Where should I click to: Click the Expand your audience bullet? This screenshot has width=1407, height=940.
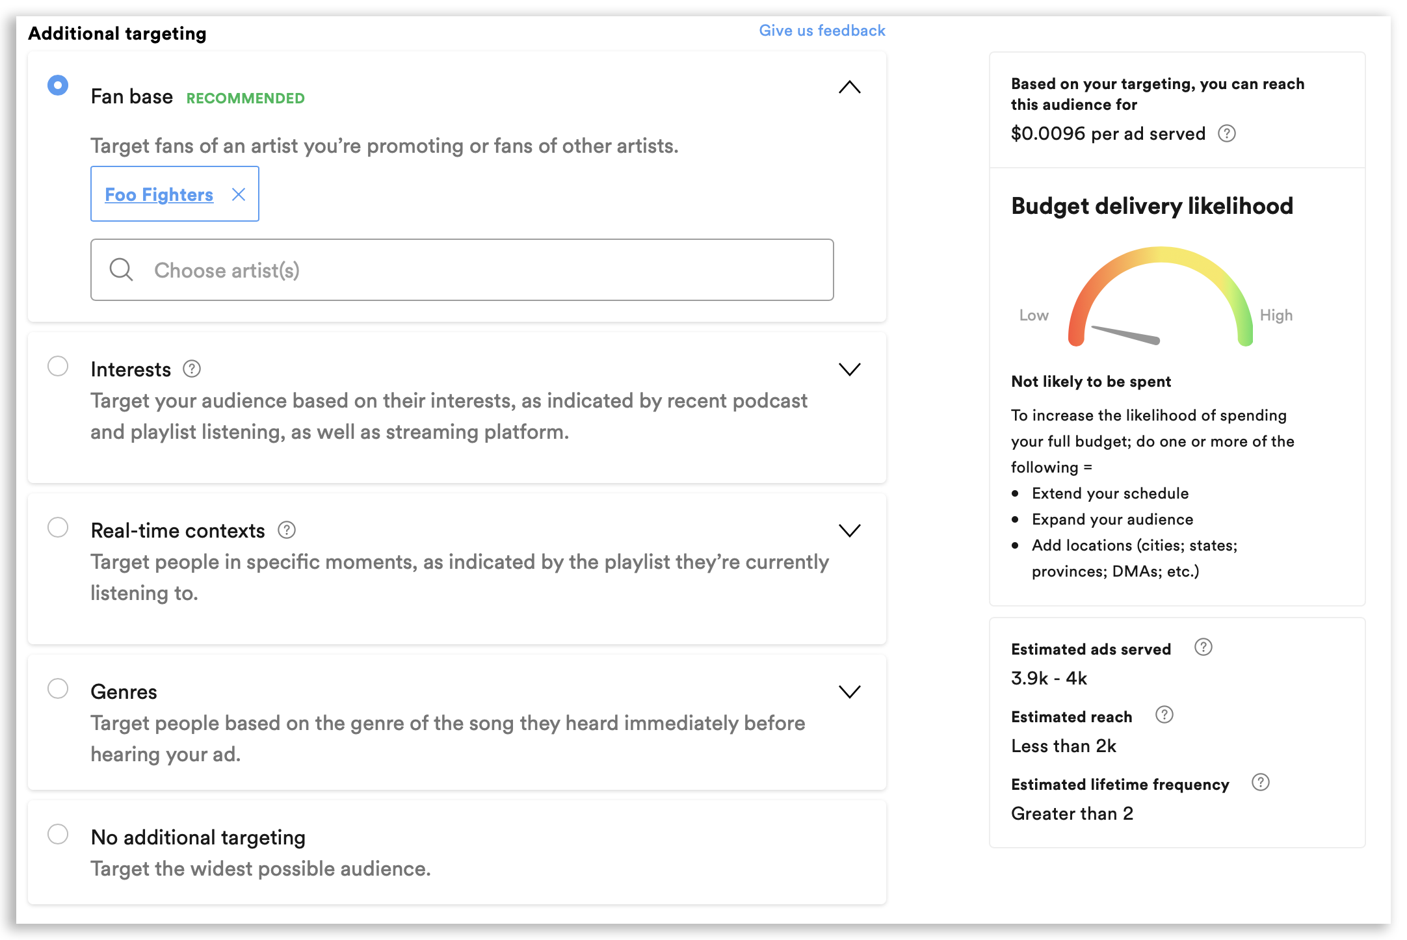1112,519
